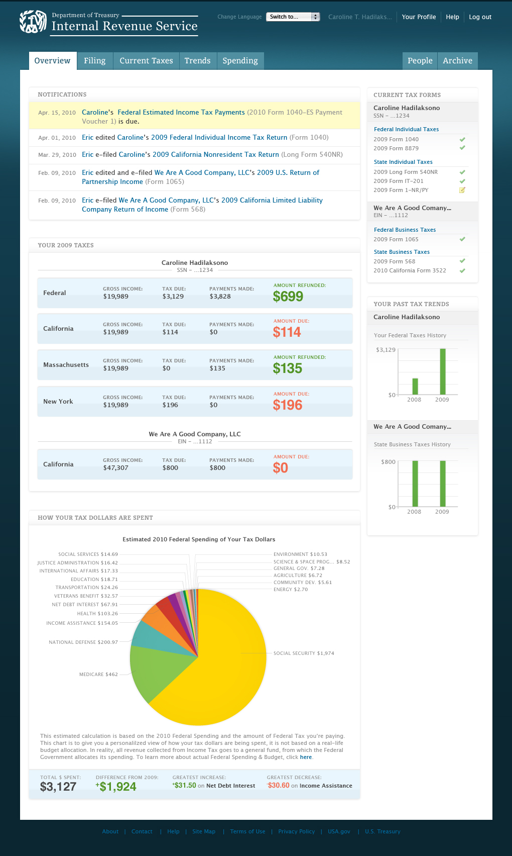Click 2009 Long Form 540NR entry
512x856 pixels.
click(406, 172)
